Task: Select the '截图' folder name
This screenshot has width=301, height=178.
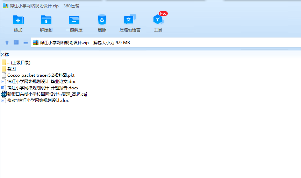Action: [x=12, y=69]
